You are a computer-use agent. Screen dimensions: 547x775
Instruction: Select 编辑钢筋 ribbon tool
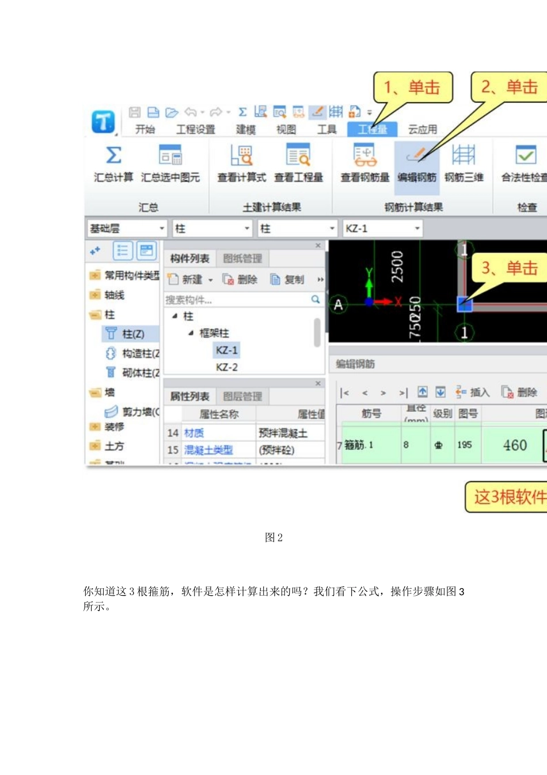(x=417, y=167)
